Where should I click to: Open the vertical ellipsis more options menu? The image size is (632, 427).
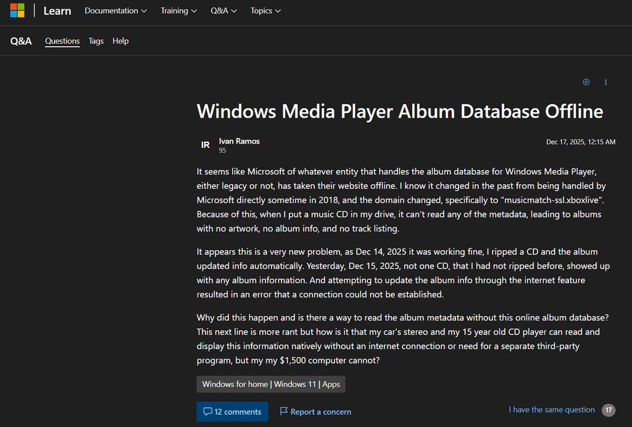click(x=605, y=82)
